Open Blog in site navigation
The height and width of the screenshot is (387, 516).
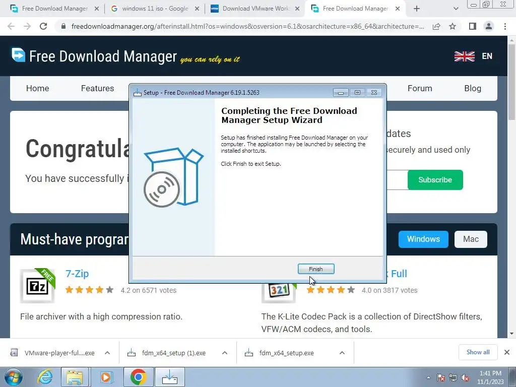[473, 88]
